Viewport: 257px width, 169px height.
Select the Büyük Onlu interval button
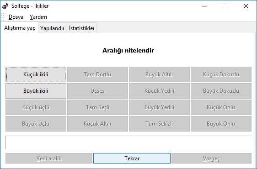tap(221, 124)
